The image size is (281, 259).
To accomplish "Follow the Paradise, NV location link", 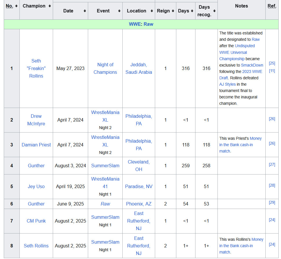I will pyautogui.click(x=139, y=186).
